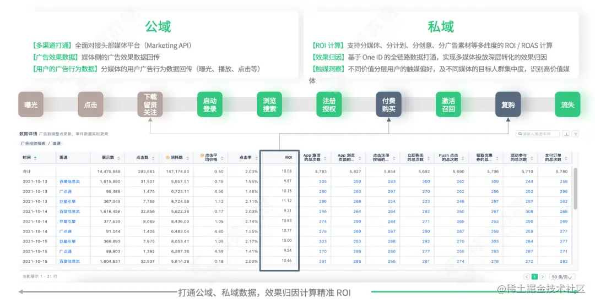This screenshot has height=304, width=595.
Task: Click the 注册授权 stage box
Action: click(329, 104)
